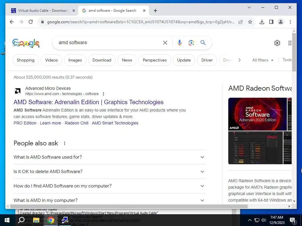Click the horizontal scrollbar thumb
The width and height of the screenshot is (302, 226).
pyautogui.click(x=129, y=206)
